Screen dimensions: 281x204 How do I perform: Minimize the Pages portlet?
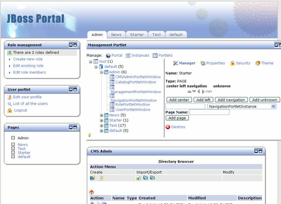click(x=71, y=127)
